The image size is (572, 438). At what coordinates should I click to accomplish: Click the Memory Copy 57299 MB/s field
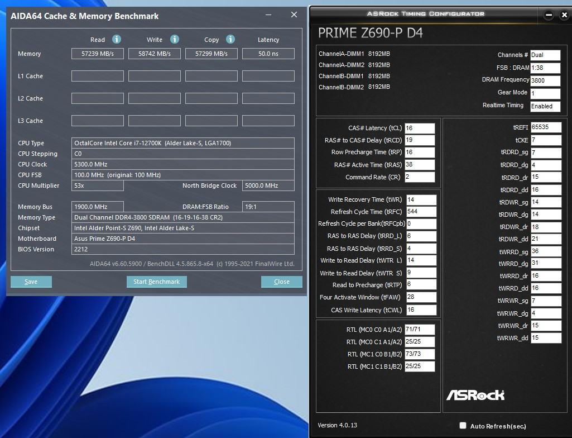point(211,54)
